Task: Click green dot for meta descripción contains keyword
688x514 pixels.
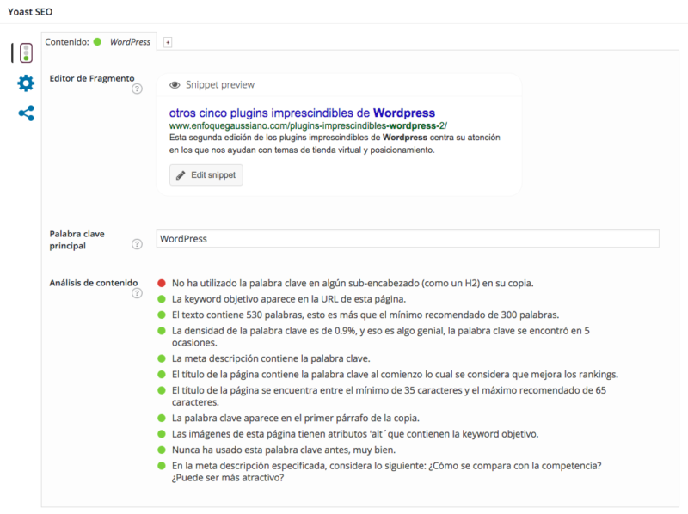Action: [x=162, y=358]
